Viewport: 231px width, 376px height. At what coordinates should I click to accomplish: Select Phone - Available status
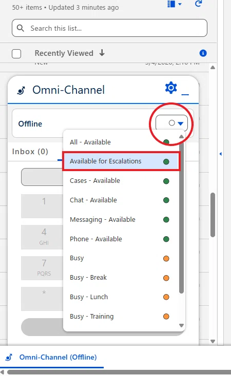pos(121,239)
